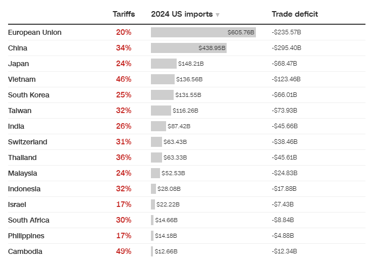
Task: Click the Switzerland row label
Action: (28, 142)
